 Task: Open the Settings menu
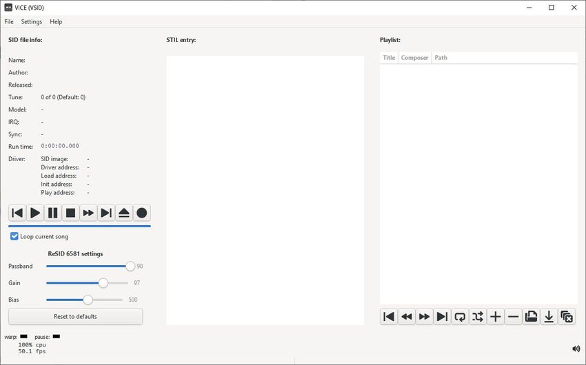(x=32, y=21)
